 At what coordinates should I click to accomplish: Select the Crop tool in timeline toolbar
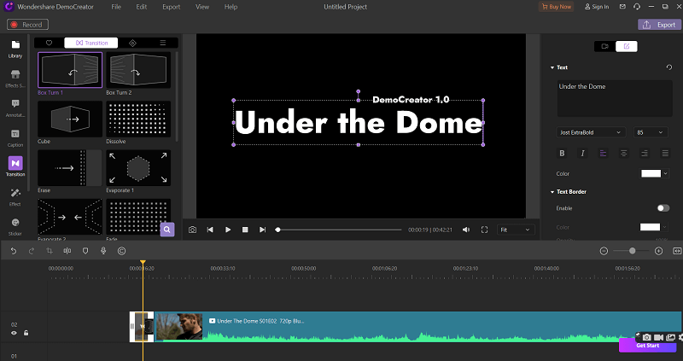[x=50, y=251]
